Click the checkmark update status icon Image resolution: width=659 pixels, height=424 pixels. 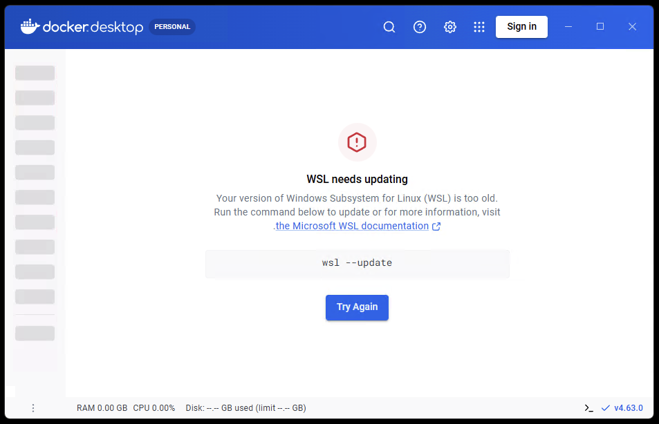[x=606, y=408]
